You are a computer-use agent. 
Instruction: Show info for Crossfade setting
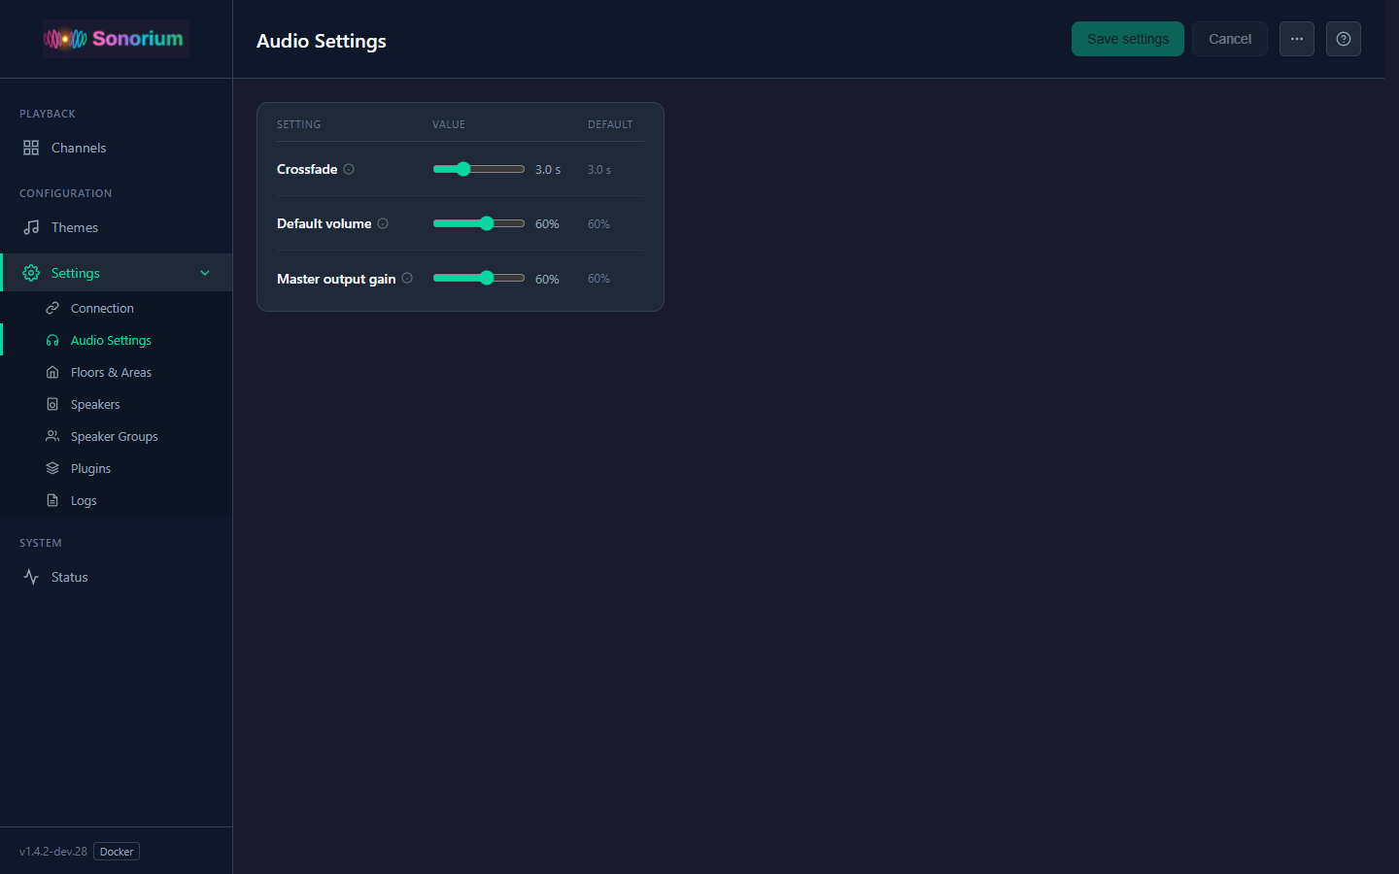pos(349,169)
